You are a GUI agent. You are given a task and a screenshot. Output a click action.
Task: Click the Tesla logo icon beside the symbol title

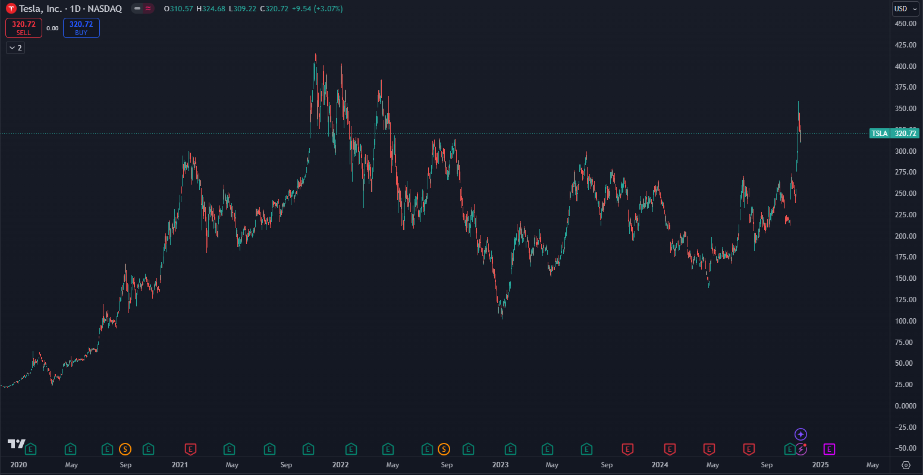tap(11, 9)
